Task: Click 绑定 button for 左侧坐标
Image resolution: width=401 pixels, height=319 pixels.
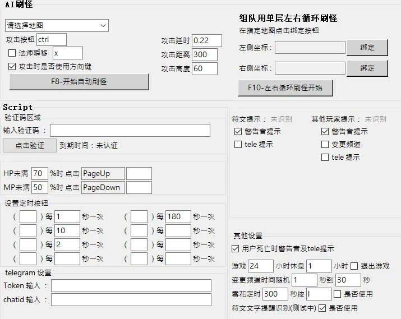Action: (367, 48)
